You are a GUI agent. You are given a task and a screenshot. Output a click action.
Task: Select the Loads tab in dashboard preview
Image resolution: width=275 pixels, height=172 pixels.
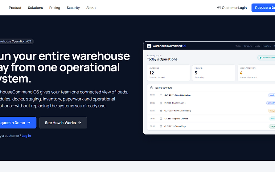click(x=257, y=46)
